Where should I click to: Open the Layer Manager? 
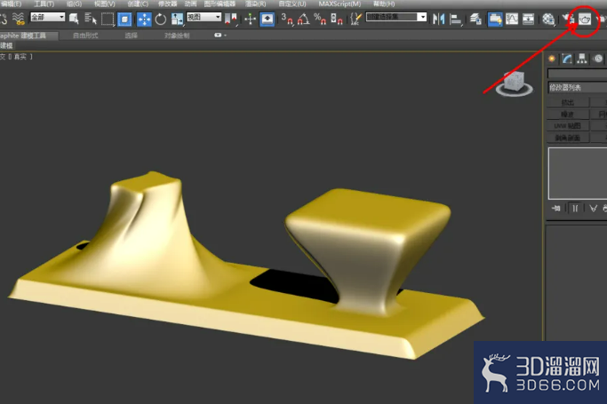click(475, 19)
